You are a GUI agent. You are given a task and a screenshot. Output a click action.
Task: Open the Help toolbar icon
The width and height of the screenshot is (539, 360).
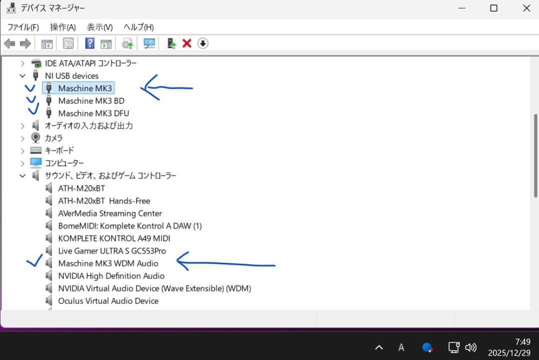(90, 44)
